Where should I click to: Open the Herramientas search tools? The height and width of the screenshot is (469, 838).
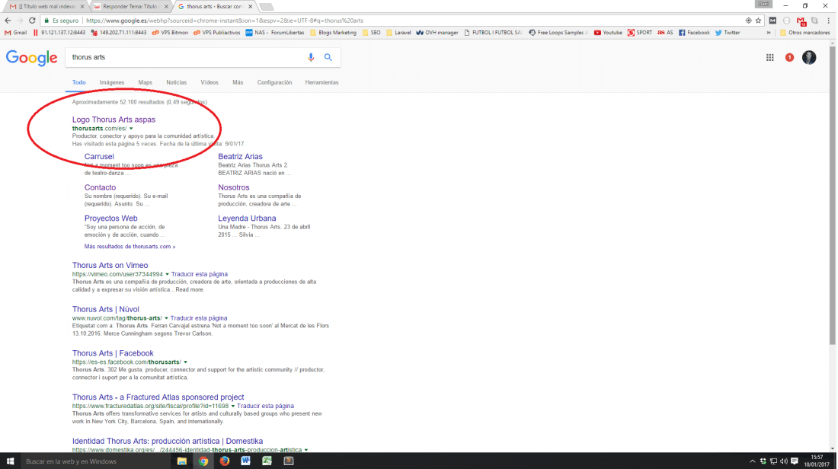(x=321, y=82)
